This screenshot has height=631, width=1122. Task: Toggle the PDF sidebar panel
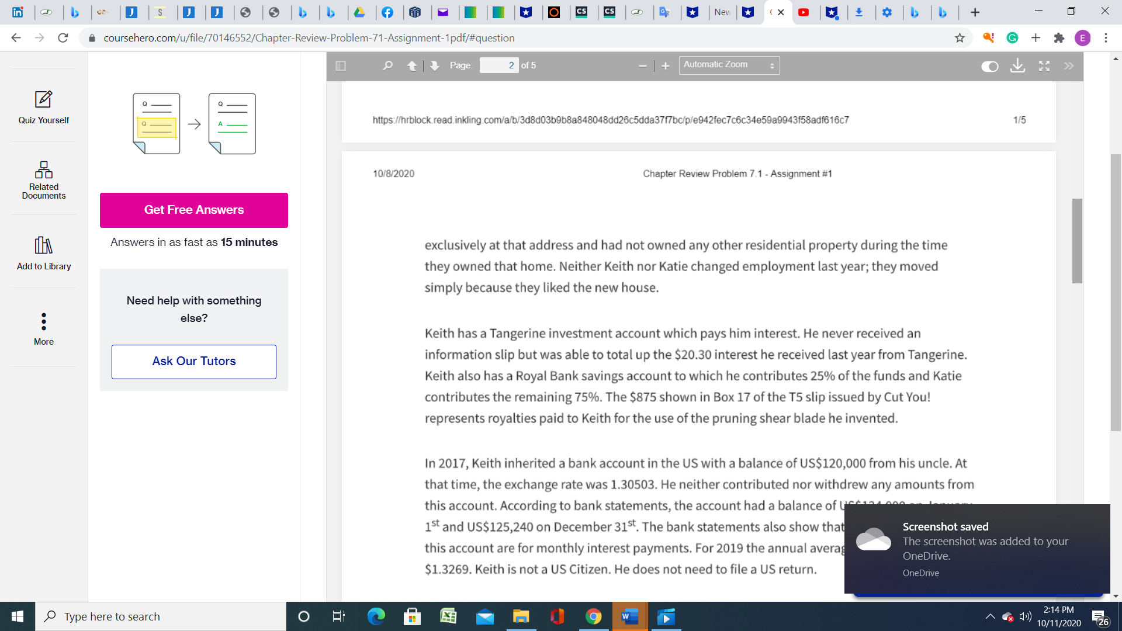click(340, 65)
